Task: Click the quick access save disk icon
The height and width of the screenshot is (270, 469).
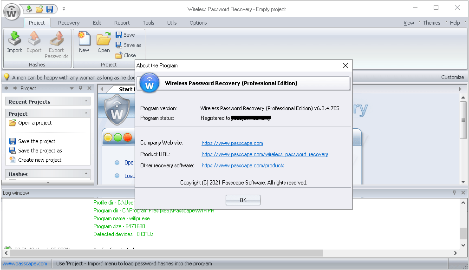Action: 50,9
